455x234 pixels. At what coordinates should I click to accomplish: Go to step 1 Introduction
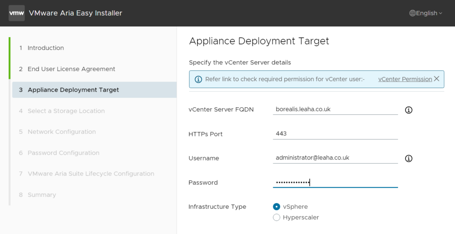point(94,48)
